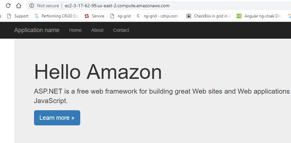Open the ng-grid bookmark page icon
Viewport: 291px width, 143px height.
[x=112, y=16]
